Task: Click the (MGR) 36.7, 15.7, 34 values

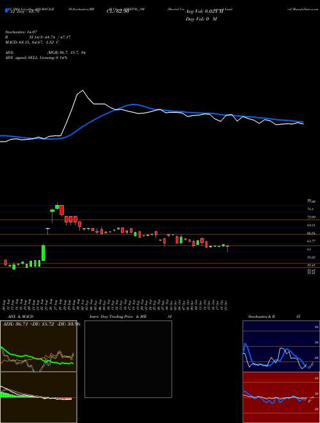Action: pos(66,53)
